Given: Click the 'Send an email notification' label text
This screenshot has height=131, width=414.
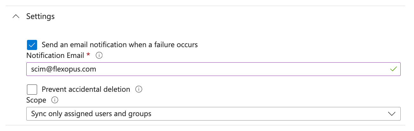Looking at the screenshot, I should 120,45.
